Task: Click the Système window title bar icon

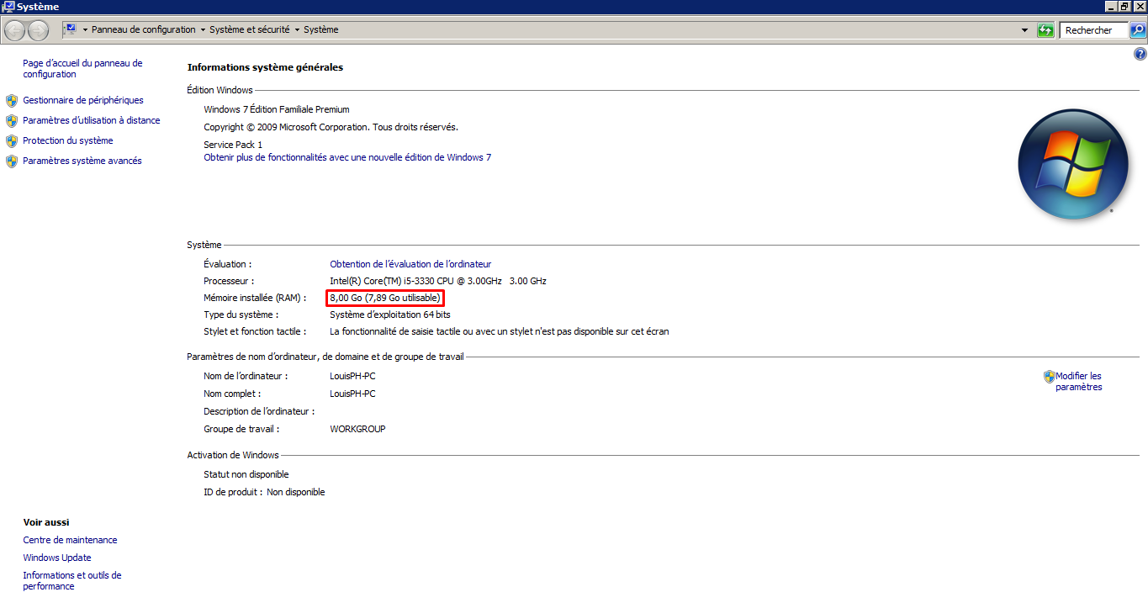Action: pyautogui.click(x=8, y=7)
